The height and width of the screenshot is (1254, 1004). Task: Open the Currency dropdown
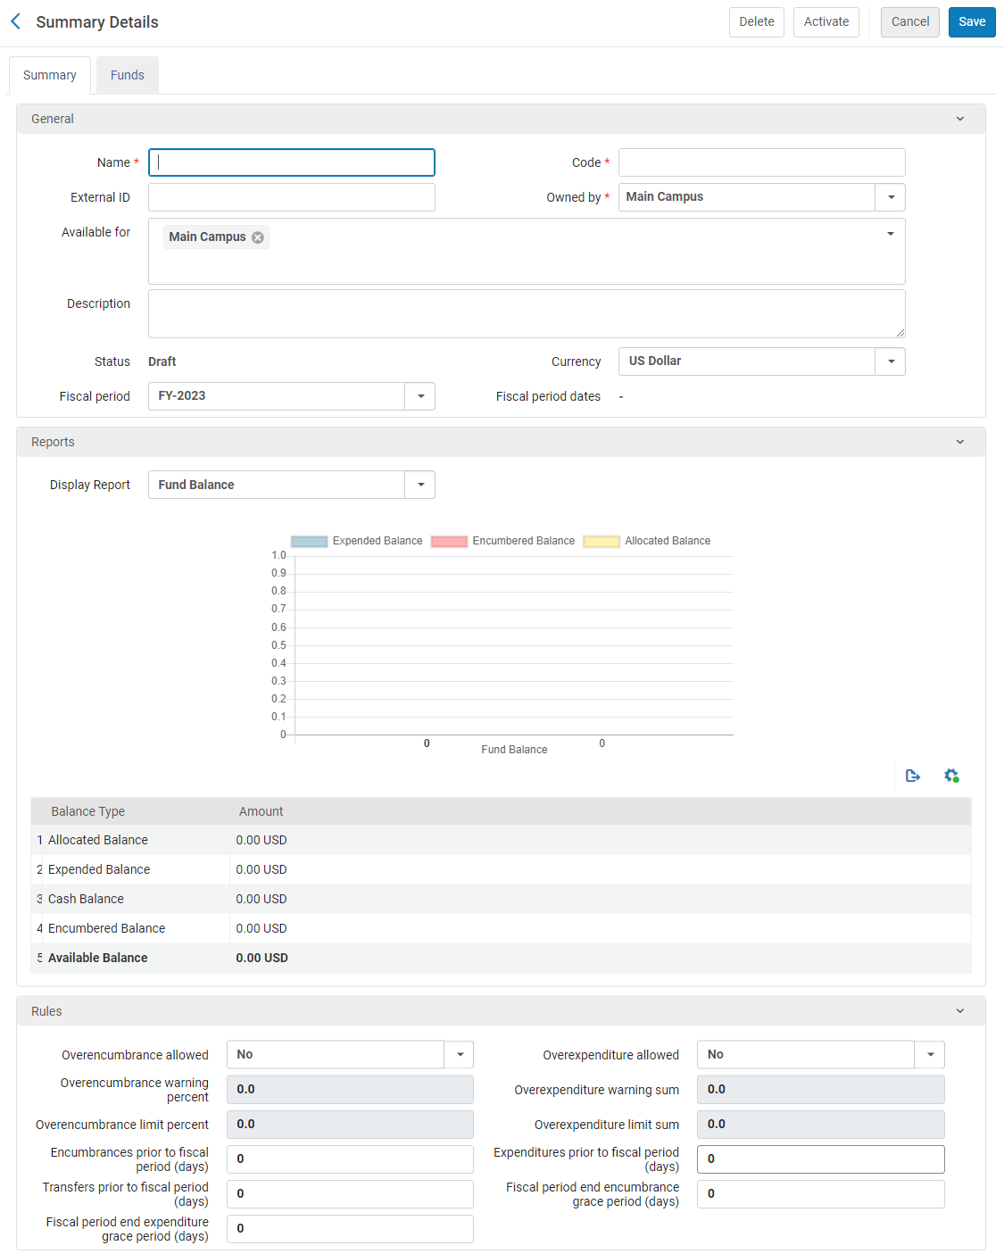891,361
